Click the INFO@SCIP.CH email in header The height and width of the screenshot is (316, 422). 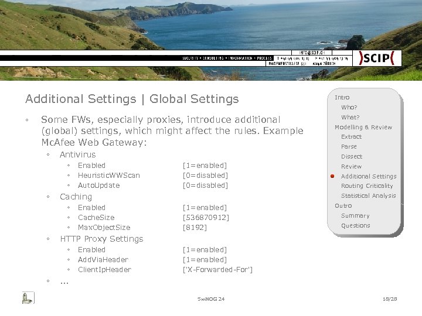(x=312, y=53)
